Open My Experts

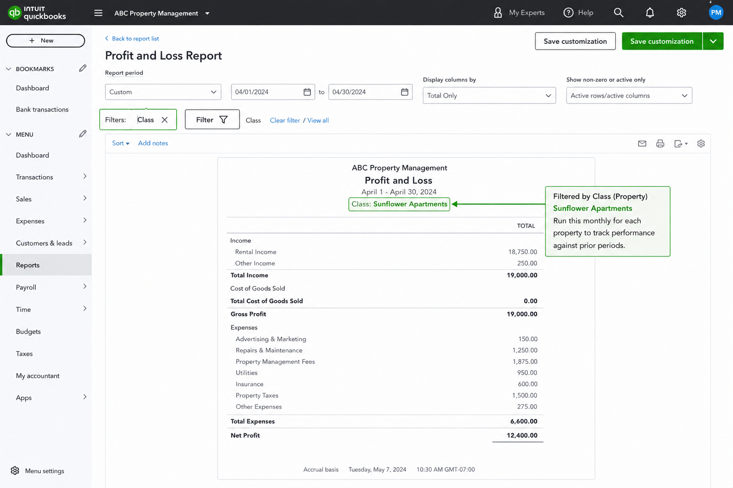tap(519, 13)
